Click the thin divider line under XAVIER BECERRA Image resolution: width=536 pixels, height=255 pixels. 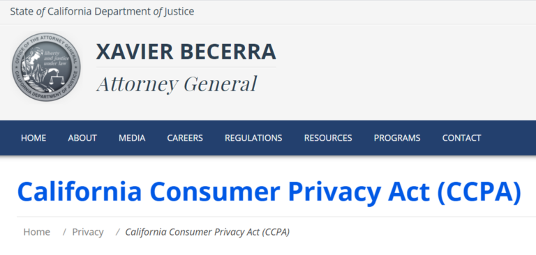coord(186,68)
